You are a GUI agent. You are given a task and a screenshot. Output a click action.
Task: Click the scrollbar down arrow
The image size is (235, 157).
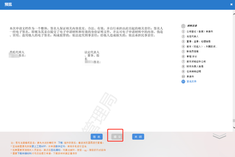(234, 127)
